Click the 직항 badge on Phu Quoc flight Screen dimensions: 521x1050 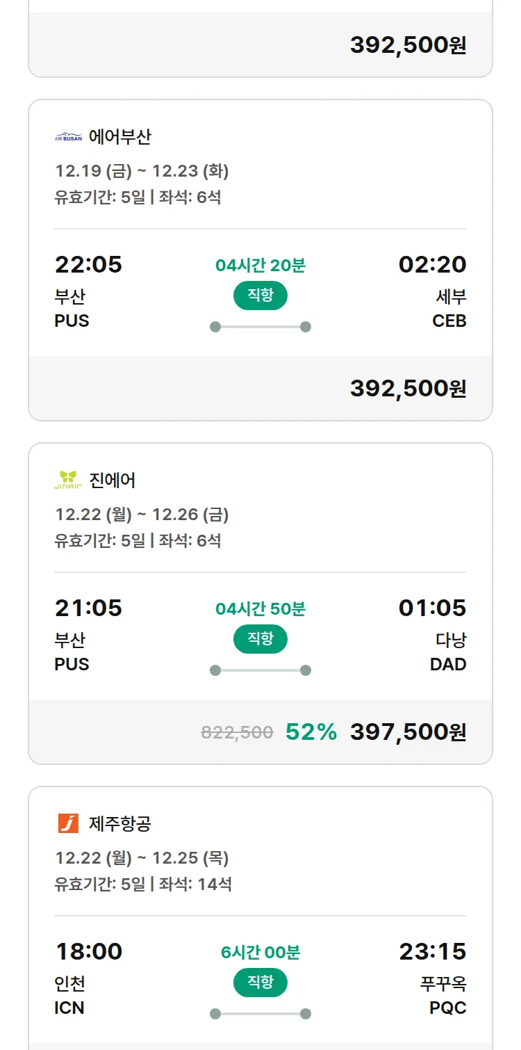[260, 983]
